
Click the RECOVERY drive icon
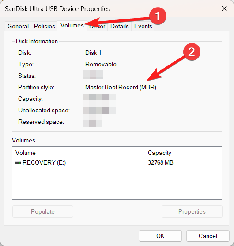(18, 162)
